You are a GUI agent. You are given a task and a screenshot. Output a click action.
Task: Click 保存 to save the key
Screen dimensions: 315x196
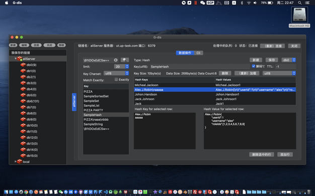pos(272,60)
